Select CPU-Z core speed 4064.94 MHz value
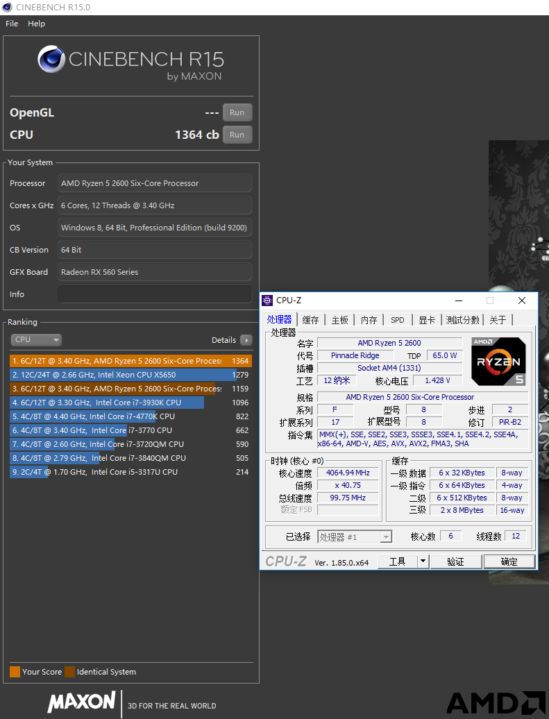This screenshot has height=719, width=549. coord(348,473)
